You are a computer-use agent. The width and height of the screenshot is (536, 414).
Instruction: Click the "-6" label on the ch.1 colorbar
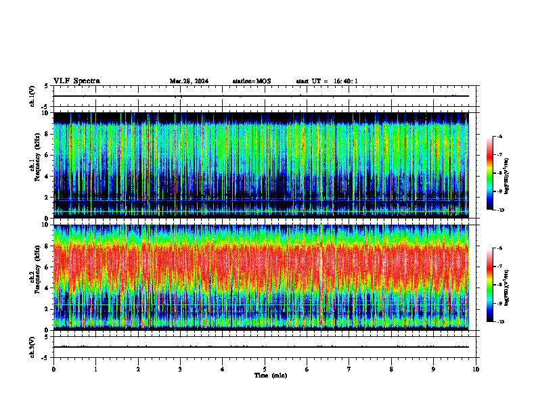click(x=499, y=136)
